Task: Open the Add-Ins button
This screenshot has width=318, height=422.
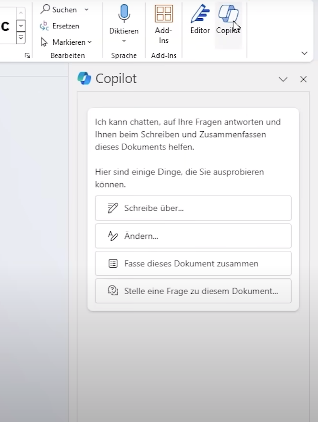Action: [164, 24]
